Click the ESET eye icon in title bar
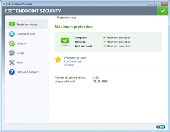The width and height of the screenshot is (170, 132). click(4, 4)
